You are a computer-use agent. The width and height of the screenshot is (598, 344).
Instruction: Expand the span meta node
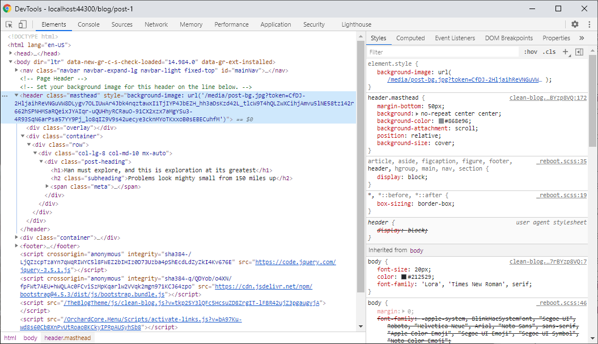coord(47,186)
